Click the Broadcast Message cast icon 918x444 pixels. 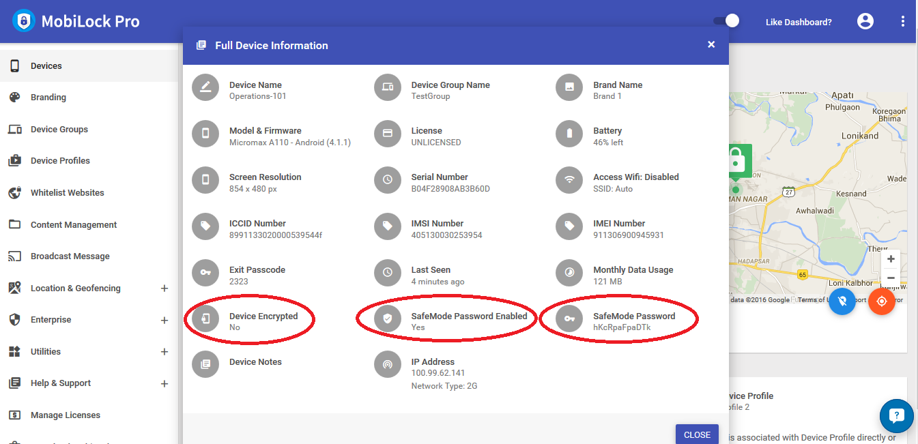pyautogui.click(x=14, y=256)
